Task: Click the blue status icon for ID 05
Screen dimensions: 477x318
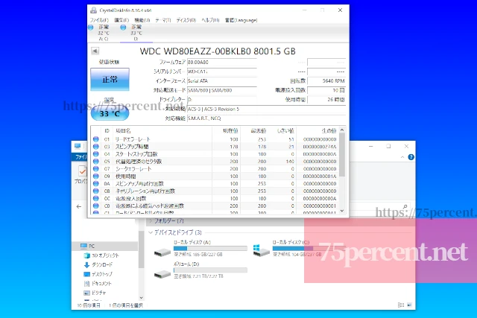Action: [x=96, y=162]
